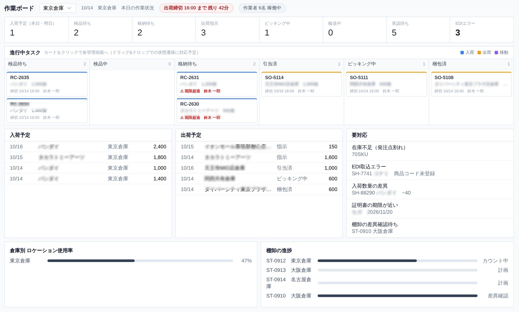Click the 差異確認 status on ST-0910
The height and width of the screenshot is (312, 519).
[498, 296]
